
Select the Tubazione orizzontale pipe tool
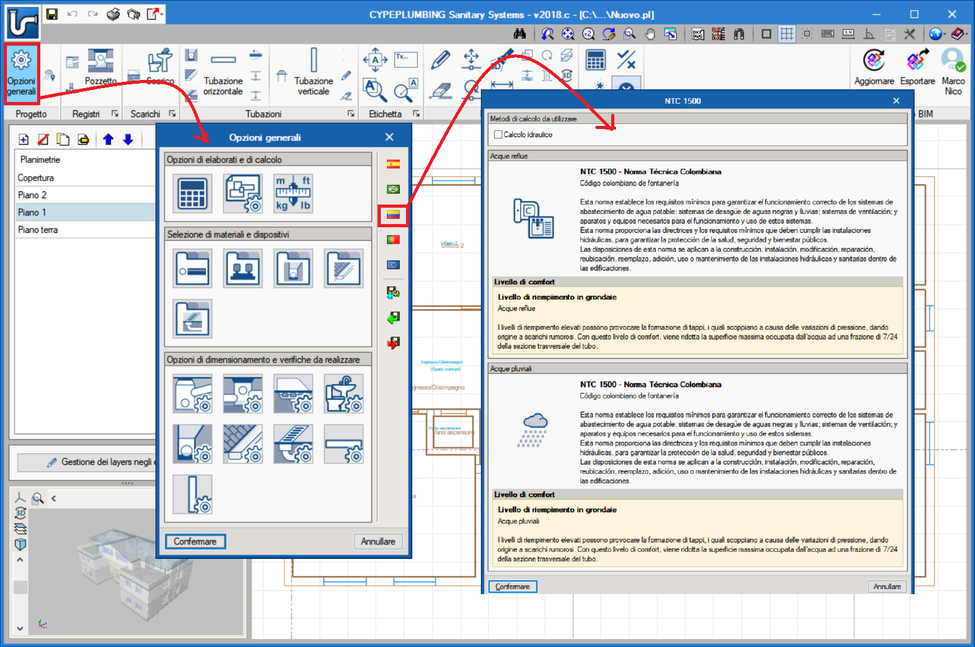pyautogui.click(x=223, y=74)
